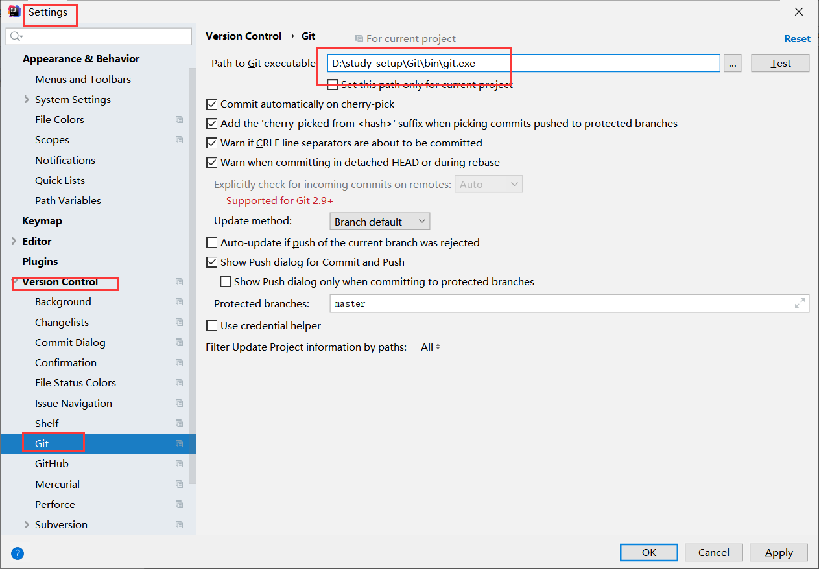Click project-level icon next to GitHub
819x569 pixels.
point(180,464)
